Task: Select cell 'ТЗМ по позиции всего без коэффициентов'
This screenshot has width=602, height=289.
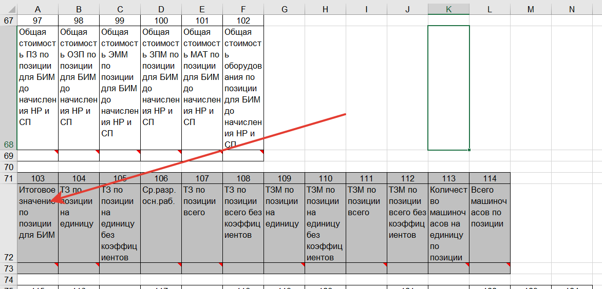Action: 407,223
